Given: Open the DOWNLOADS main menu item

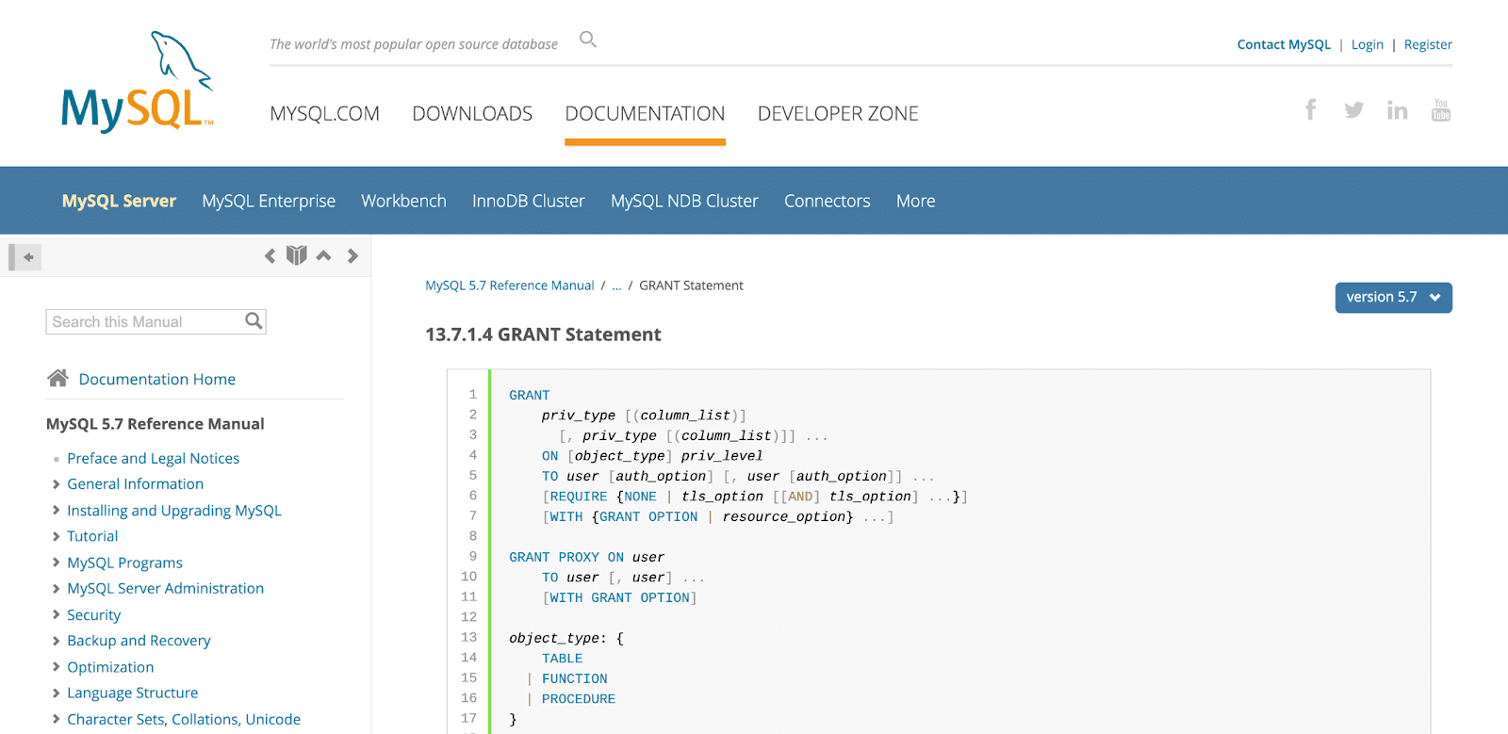Looking at the screenshot, I should pyautogui.click(x=472, y=114).
